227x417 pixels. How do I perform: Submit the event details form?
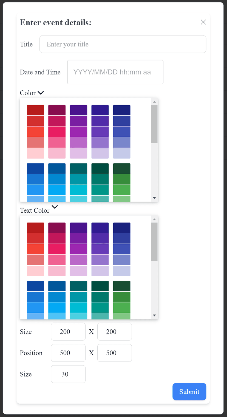point(189,391)
